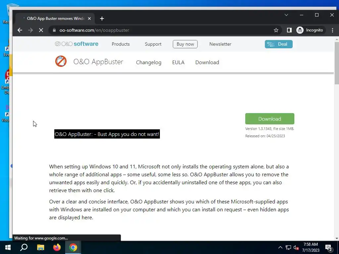The width and height of the screenshot is (339, 254).
Task: Click the scrollbar down arrow
Action: coord(337,238)
